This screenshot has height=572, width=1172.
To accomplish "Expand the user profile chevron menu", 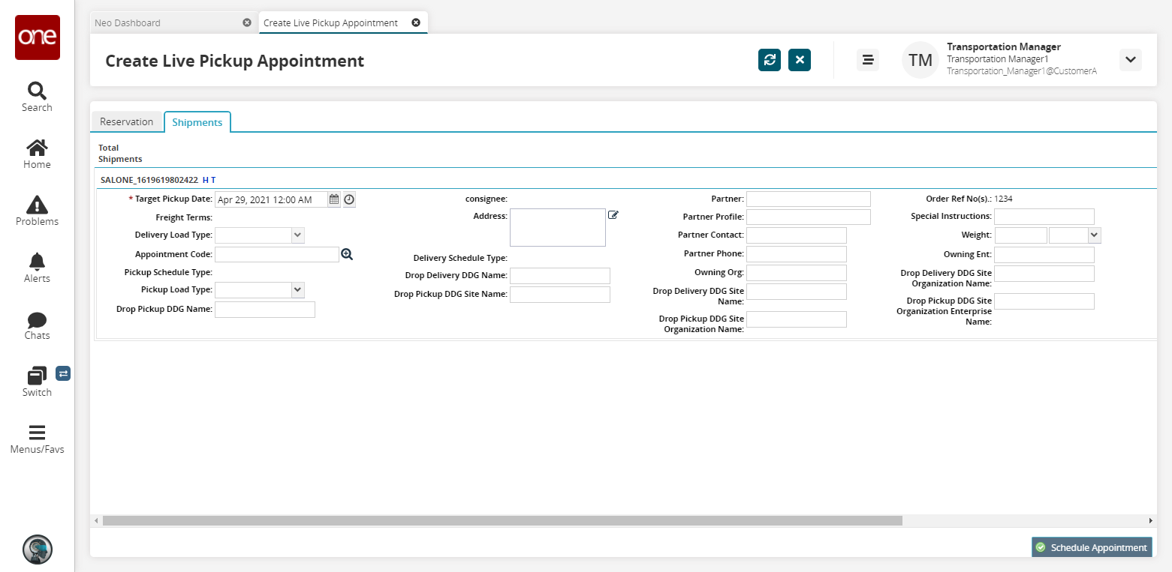I will point(1130,60).
